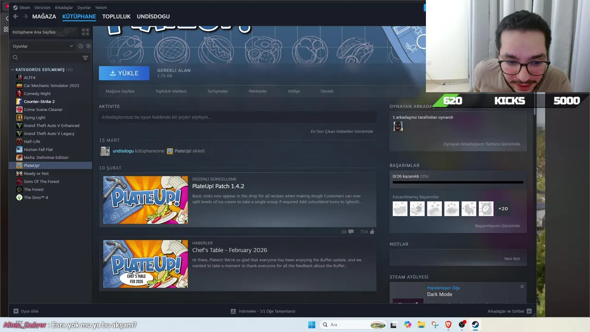Click the 38 comments icon
Screen dimensions: 590x332
[351, 231]
